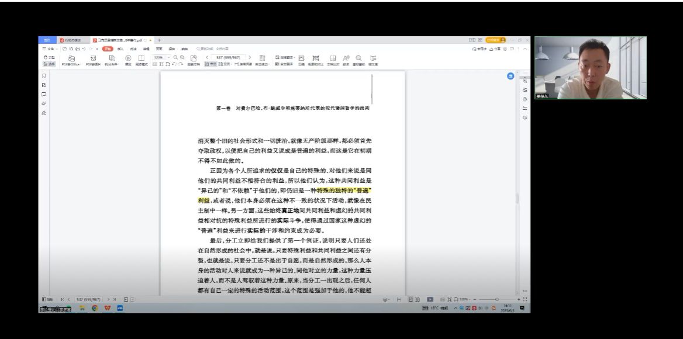Open the PDF转Office converter

click(71, 60)
